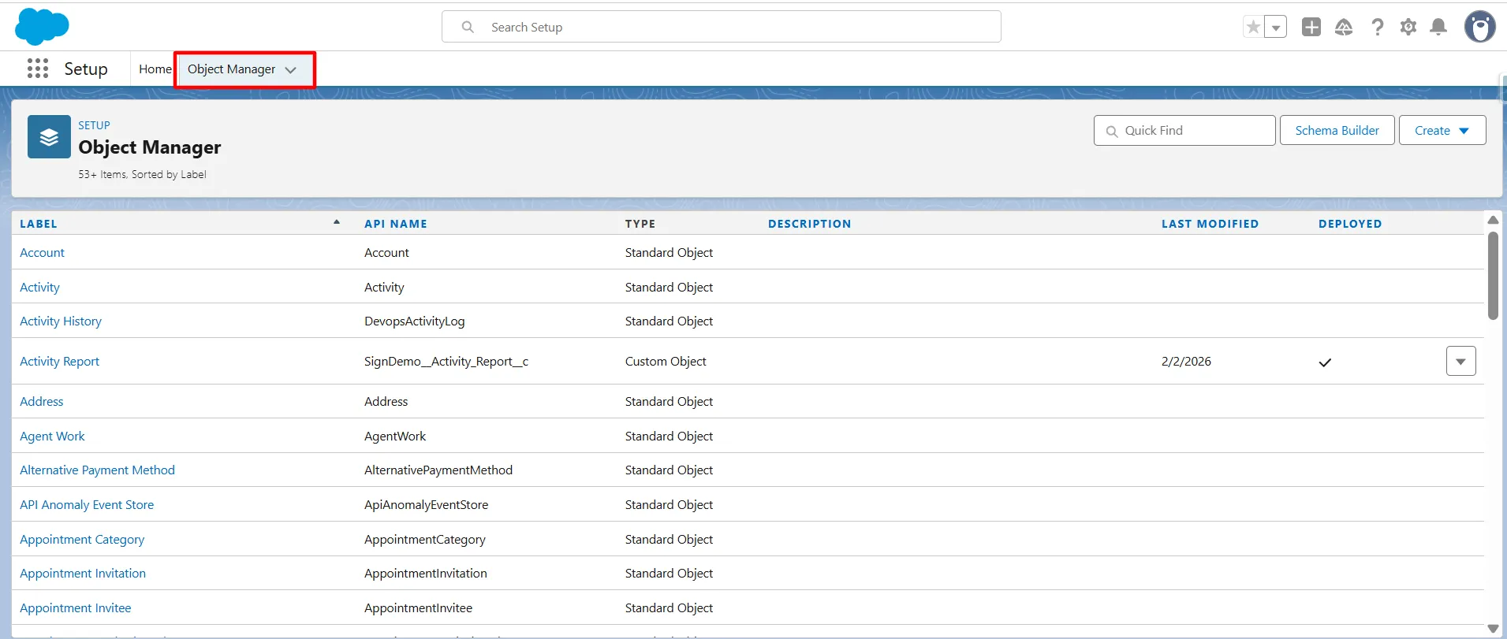Viewport: 1507px width, 639px height.
Task: Open API Anomaly Event Store object
Action: (87, 505)
